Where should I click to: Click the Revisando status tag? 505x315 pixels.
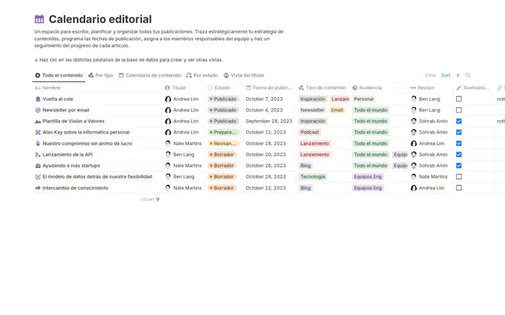223,144
